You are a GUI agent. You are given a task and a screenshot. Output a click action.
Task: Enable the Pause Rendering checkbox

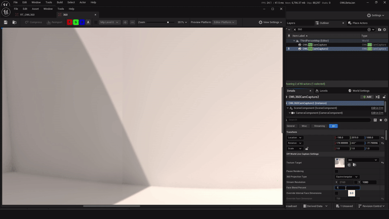point(336,171)
